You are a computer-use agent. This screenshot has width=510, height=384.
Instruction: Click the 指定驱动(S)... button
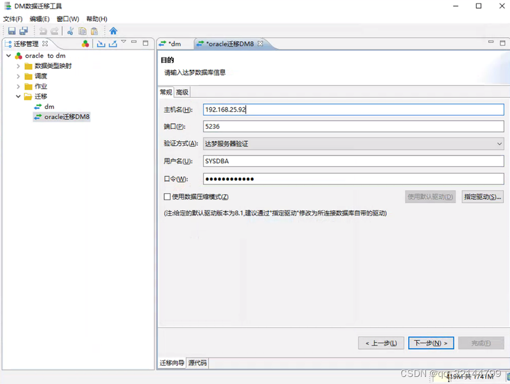point(483,197)
